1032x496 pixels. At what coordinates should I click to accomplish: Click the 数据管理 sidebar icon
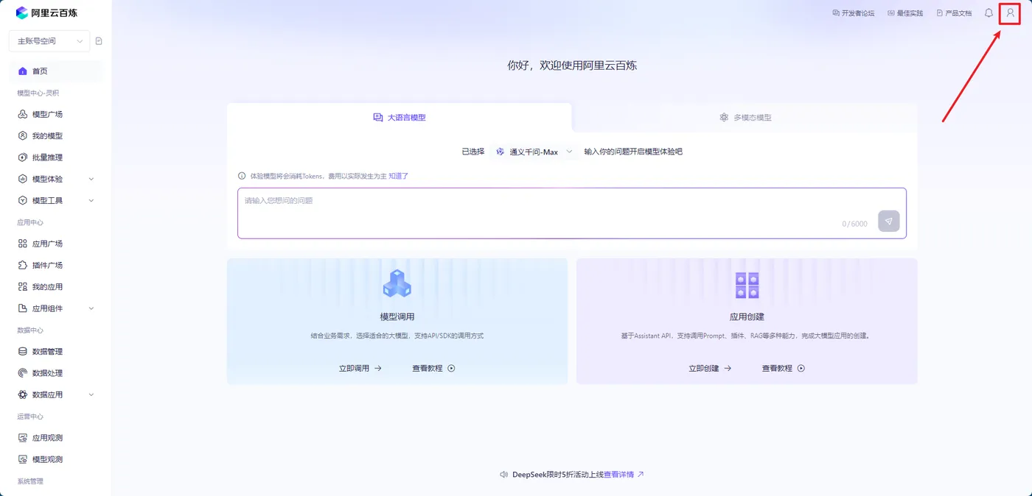tap(22, 352)
